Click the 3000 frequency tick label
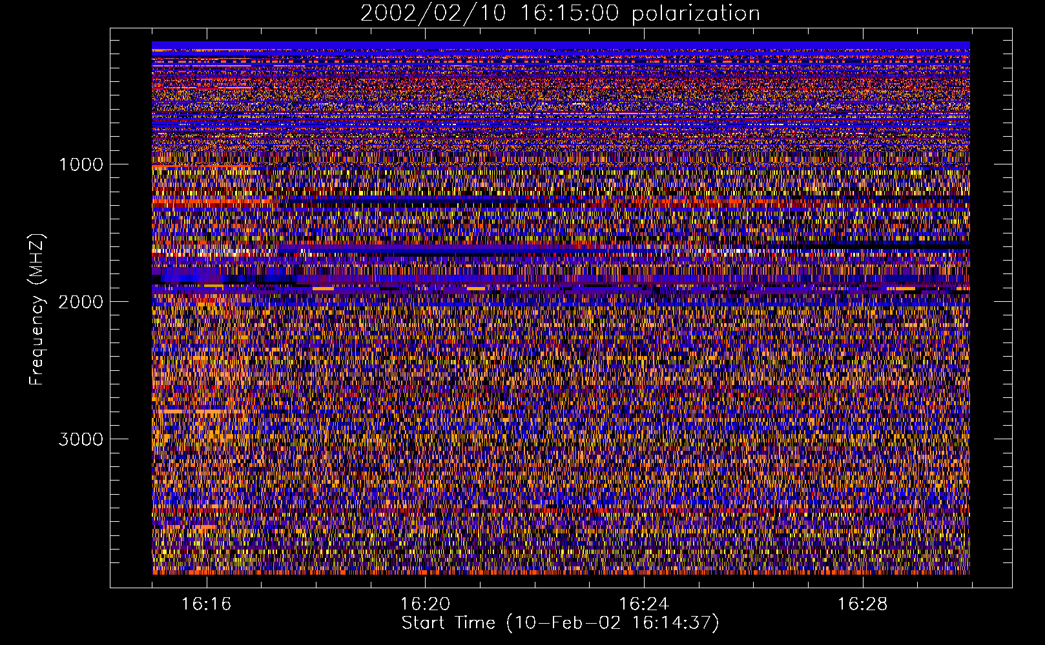This screenshot has height=645, width=1045. click(81, 439)
